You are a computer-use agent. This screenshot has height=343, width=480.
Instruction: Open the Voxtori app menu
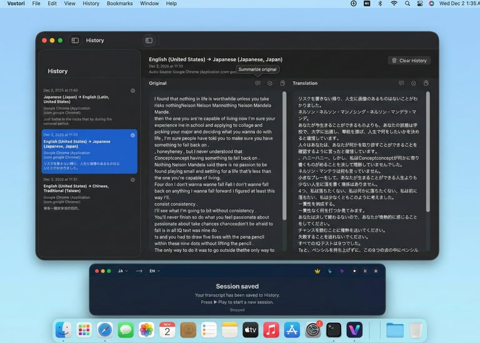[16, 3]
